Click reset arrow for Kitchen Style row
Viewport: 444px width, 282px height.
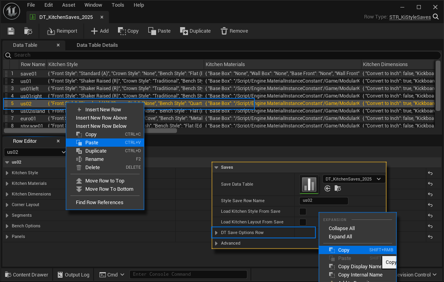pyautogui.click(x=430, y=173)
